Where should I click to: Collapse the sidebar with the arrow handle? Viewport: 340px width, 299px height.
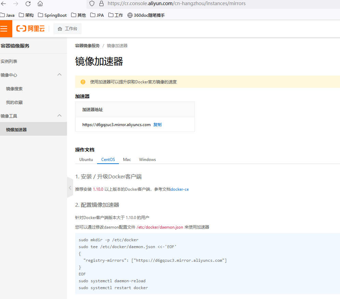pos(70,188)
